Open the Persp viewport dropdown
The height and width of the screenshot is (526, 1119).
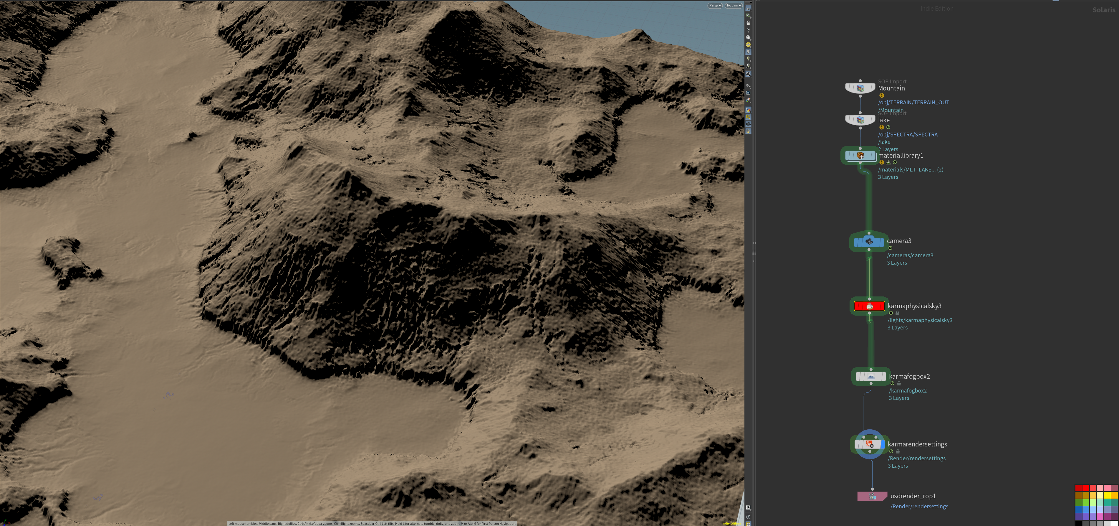pos(715,6)
